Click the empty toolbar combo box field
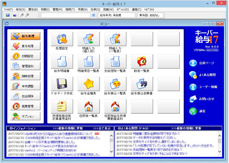This screenshot has height=163, width=229. coord(66,15)
